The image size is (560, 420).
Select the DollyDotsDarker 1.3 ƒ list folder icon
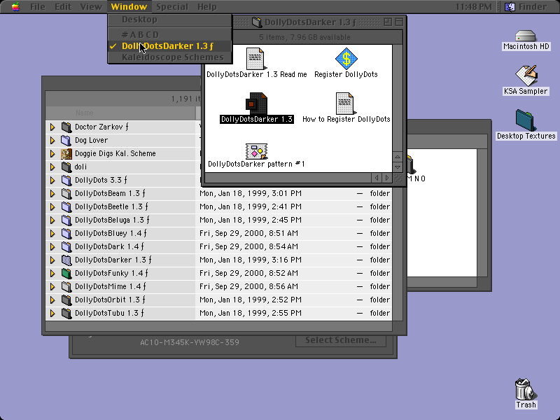point(66,260)
